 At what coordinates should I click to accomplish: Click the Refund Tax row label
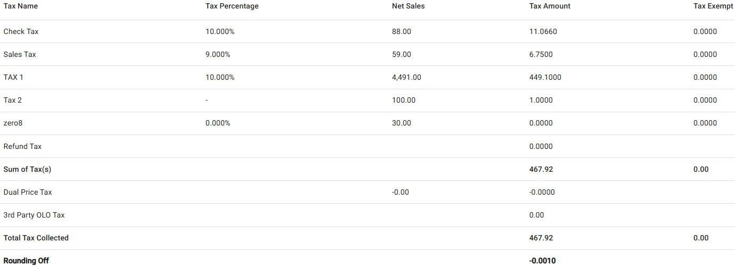pyautogui.click(x=22, y=146)
